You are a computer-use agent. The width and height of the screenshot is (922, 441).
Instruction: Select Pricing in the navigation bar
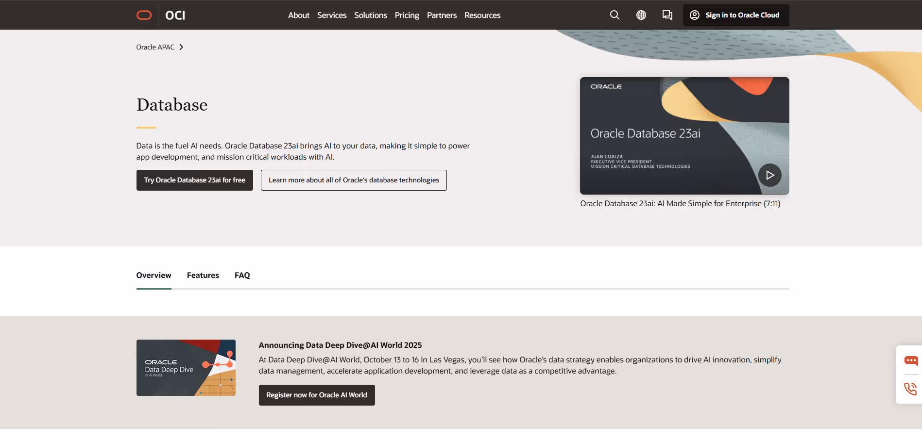click(x=407, y=15)
